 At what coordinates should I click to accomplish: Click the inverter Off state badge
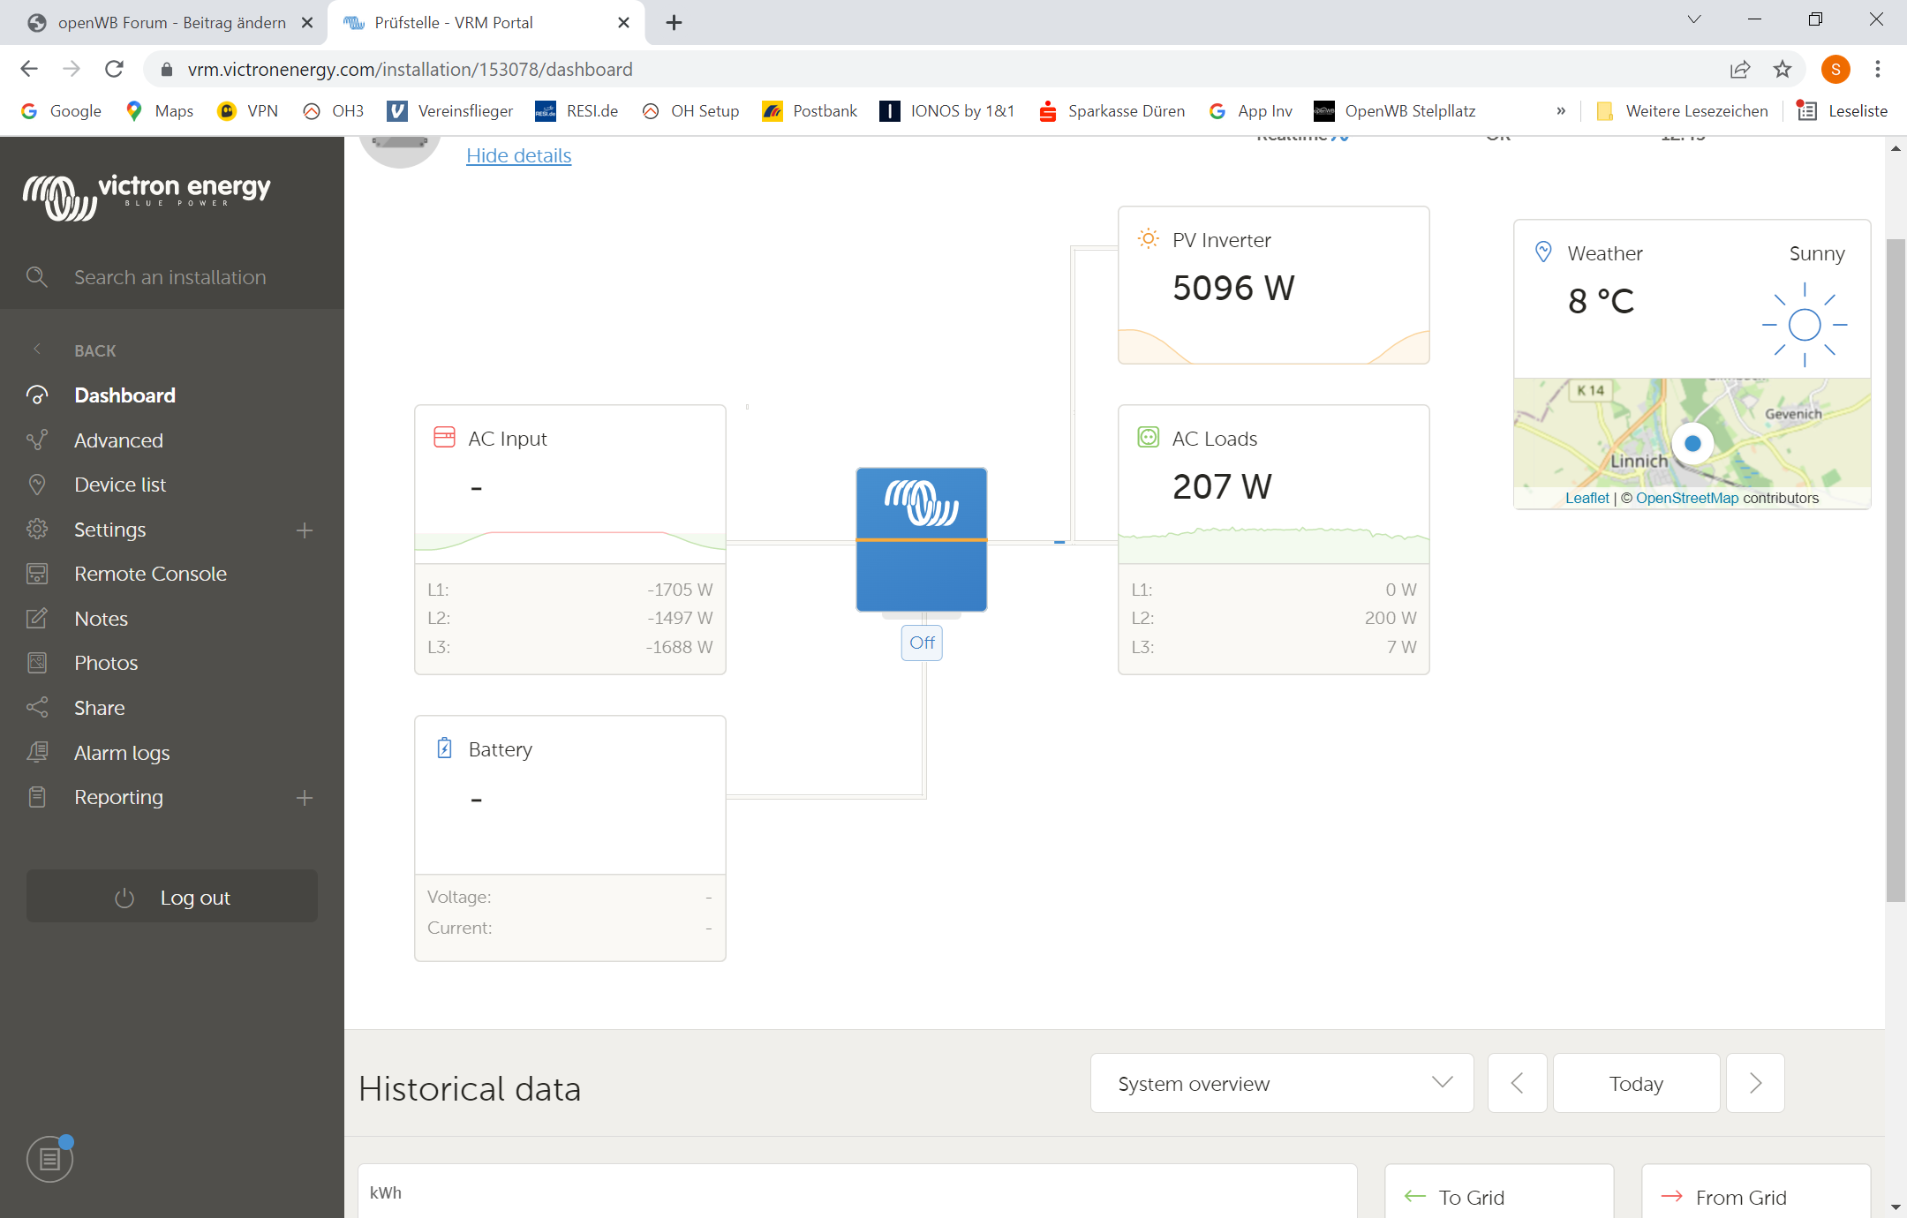922,643
